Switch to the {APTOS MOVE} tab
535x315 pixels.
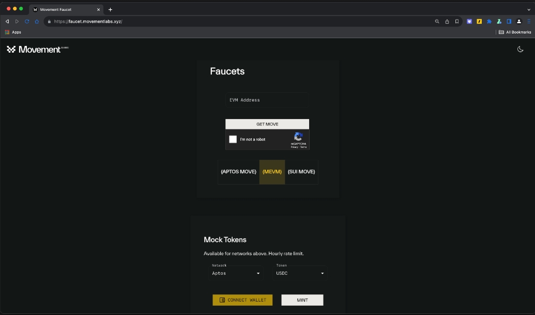coord(238,172)
